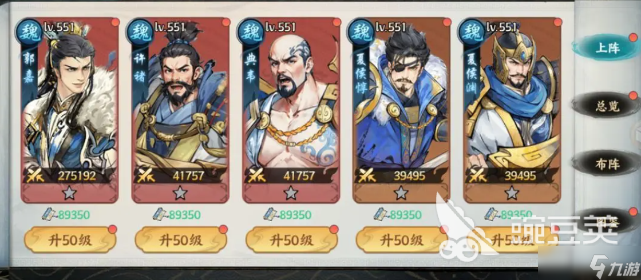Select the 郭嘉 hero portrait card
Image resolution: width=641 pixels, height=280 pixels.
pos(69,110)
